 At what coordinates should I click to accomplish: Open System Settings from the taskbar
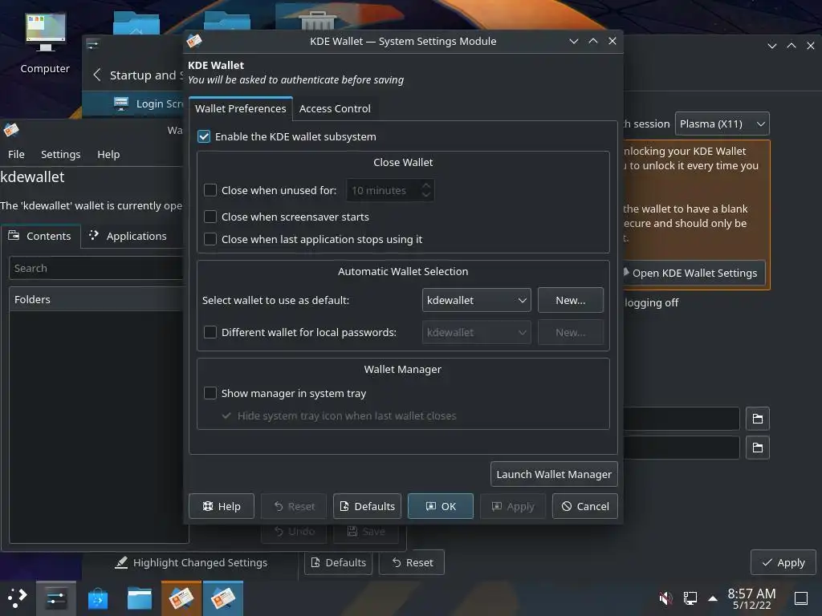[x=55, y=598]
